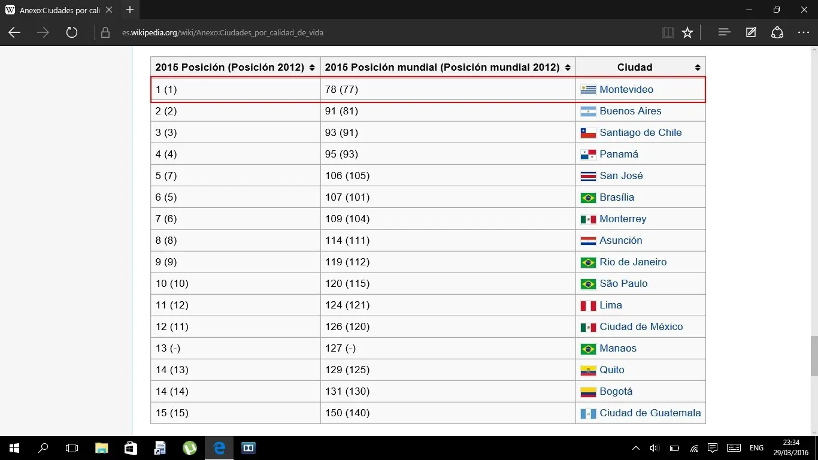The width and height of the screenshot is (818, 460).
Task: Open the Hub lines icon
Action: tap(725, 32)
